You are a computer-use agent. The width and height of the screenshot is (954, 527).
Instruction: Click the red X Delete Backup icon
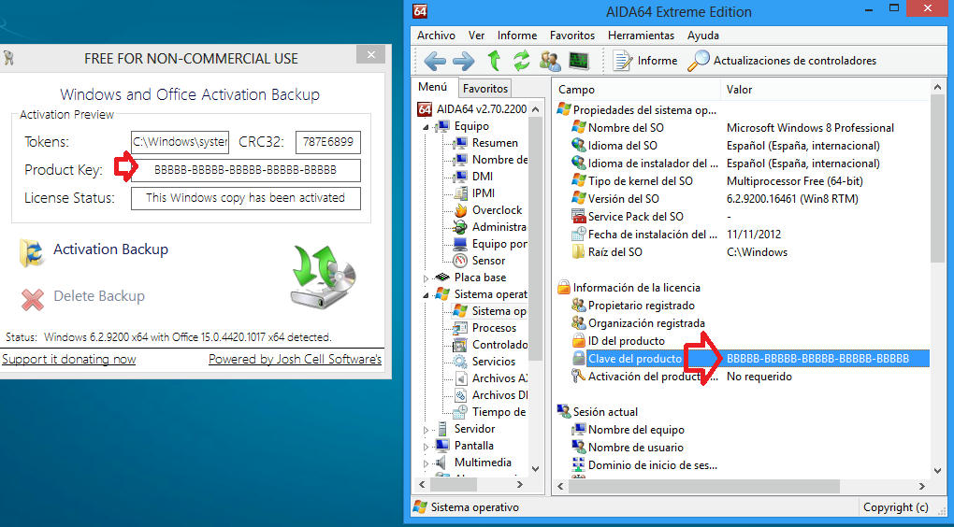click(32, 299)
